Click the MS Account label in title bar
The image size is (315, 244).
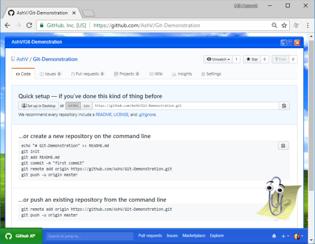click(246, 6)
